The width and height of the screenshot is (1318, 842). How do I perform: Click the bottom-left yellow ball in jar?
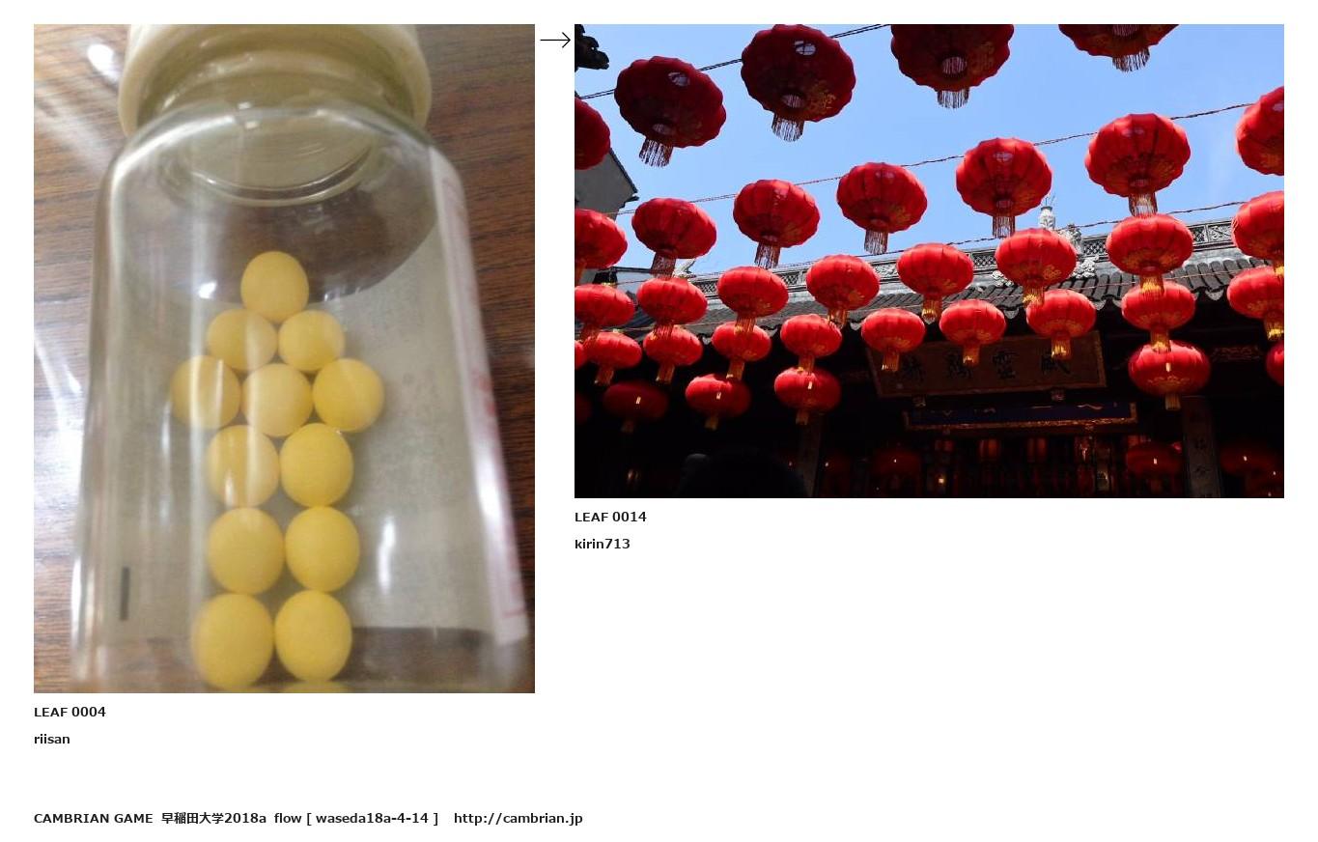(233, 640)
